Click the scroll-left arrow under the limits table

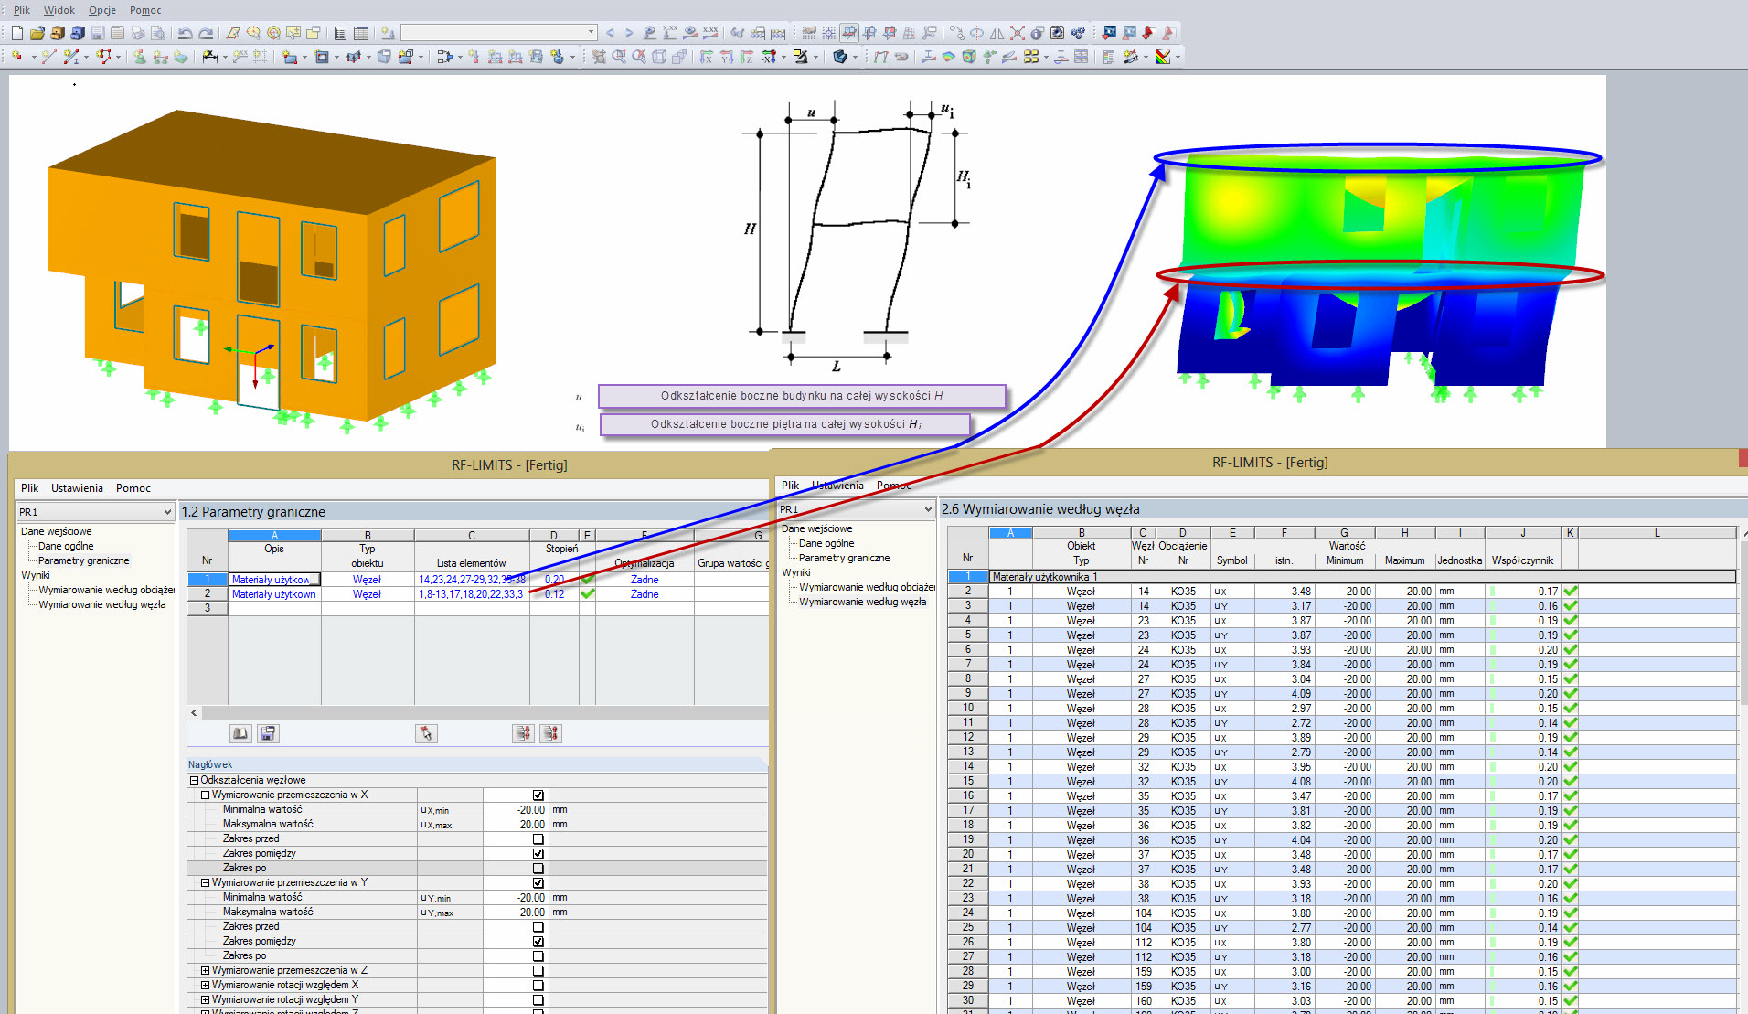[x=194, y=713]
